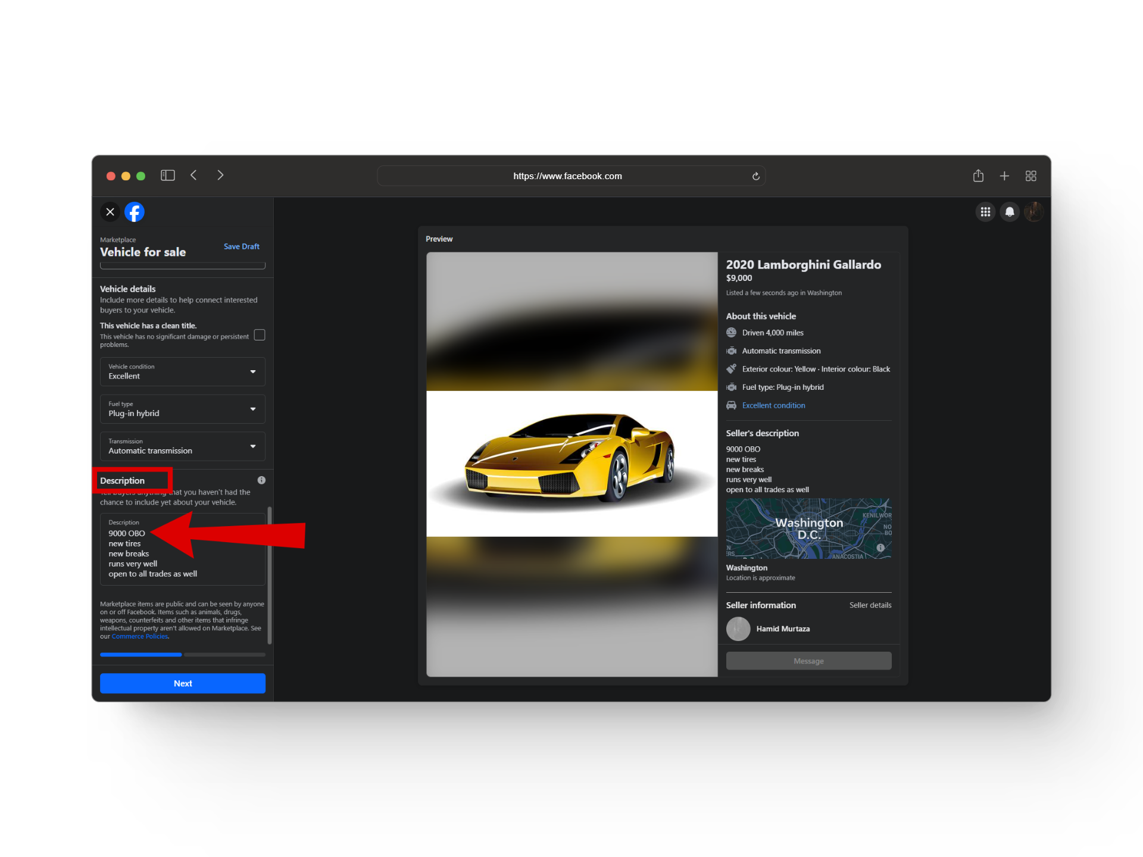Click the Washington D.C. map thumbnail
The image size is (1143, 857).
pos(808,528)
